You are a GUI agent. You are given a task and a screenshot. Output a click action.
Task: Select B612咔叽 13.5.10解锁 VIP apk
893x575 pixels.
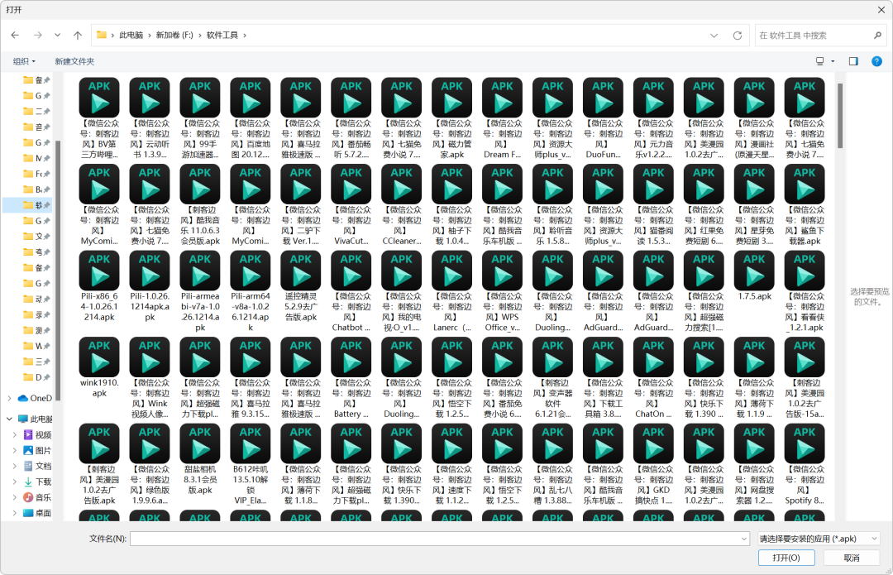click(251, 464)
